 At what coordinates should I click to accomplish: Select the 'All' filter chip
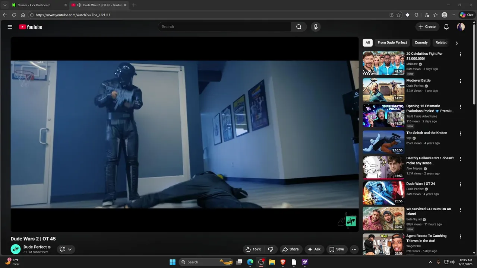367,42
